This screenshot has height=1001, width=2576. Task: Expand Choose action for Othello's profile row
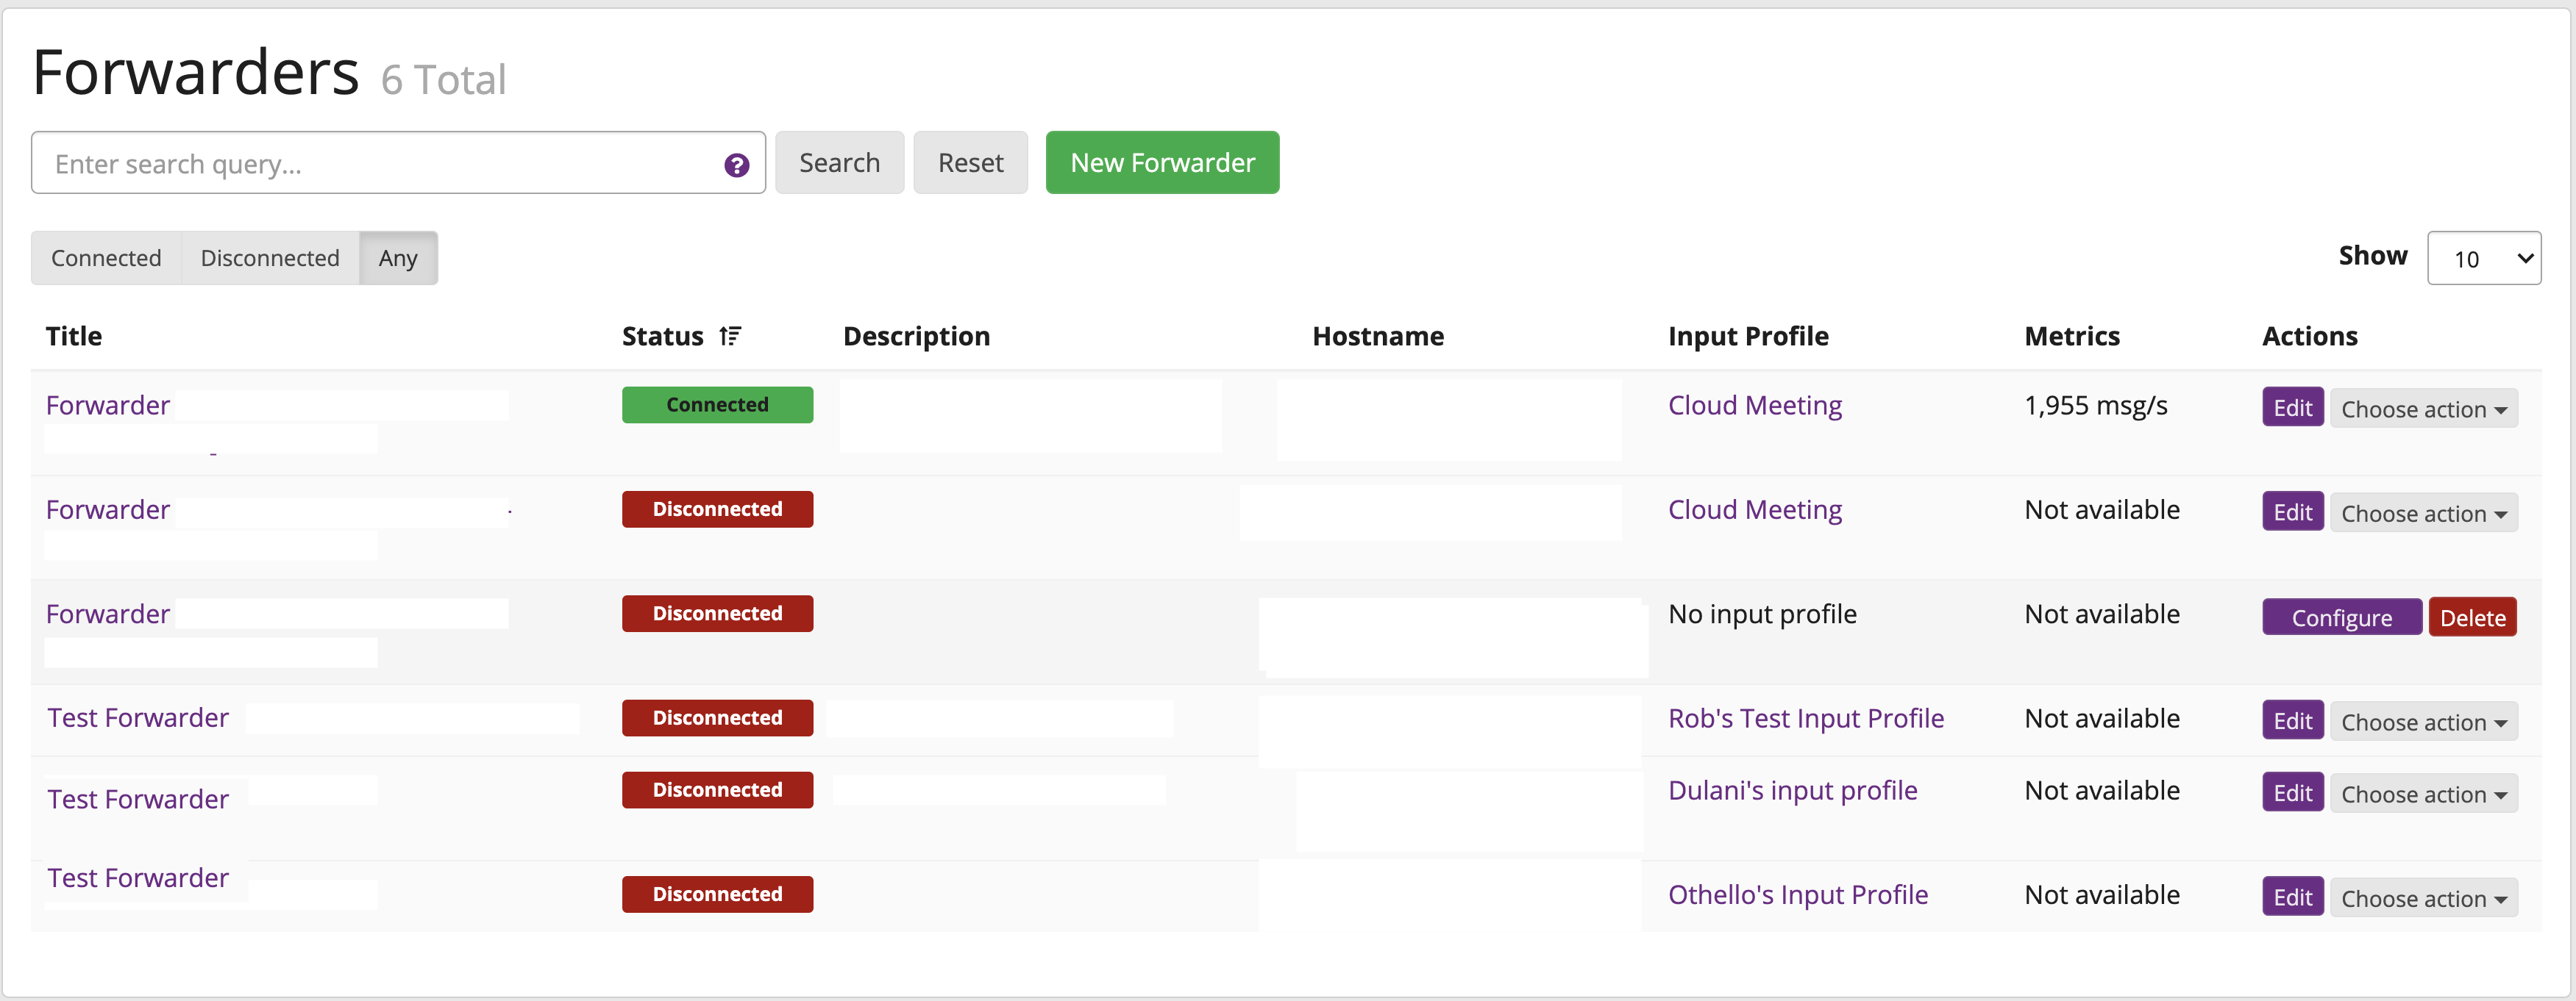coord(2423,898)
